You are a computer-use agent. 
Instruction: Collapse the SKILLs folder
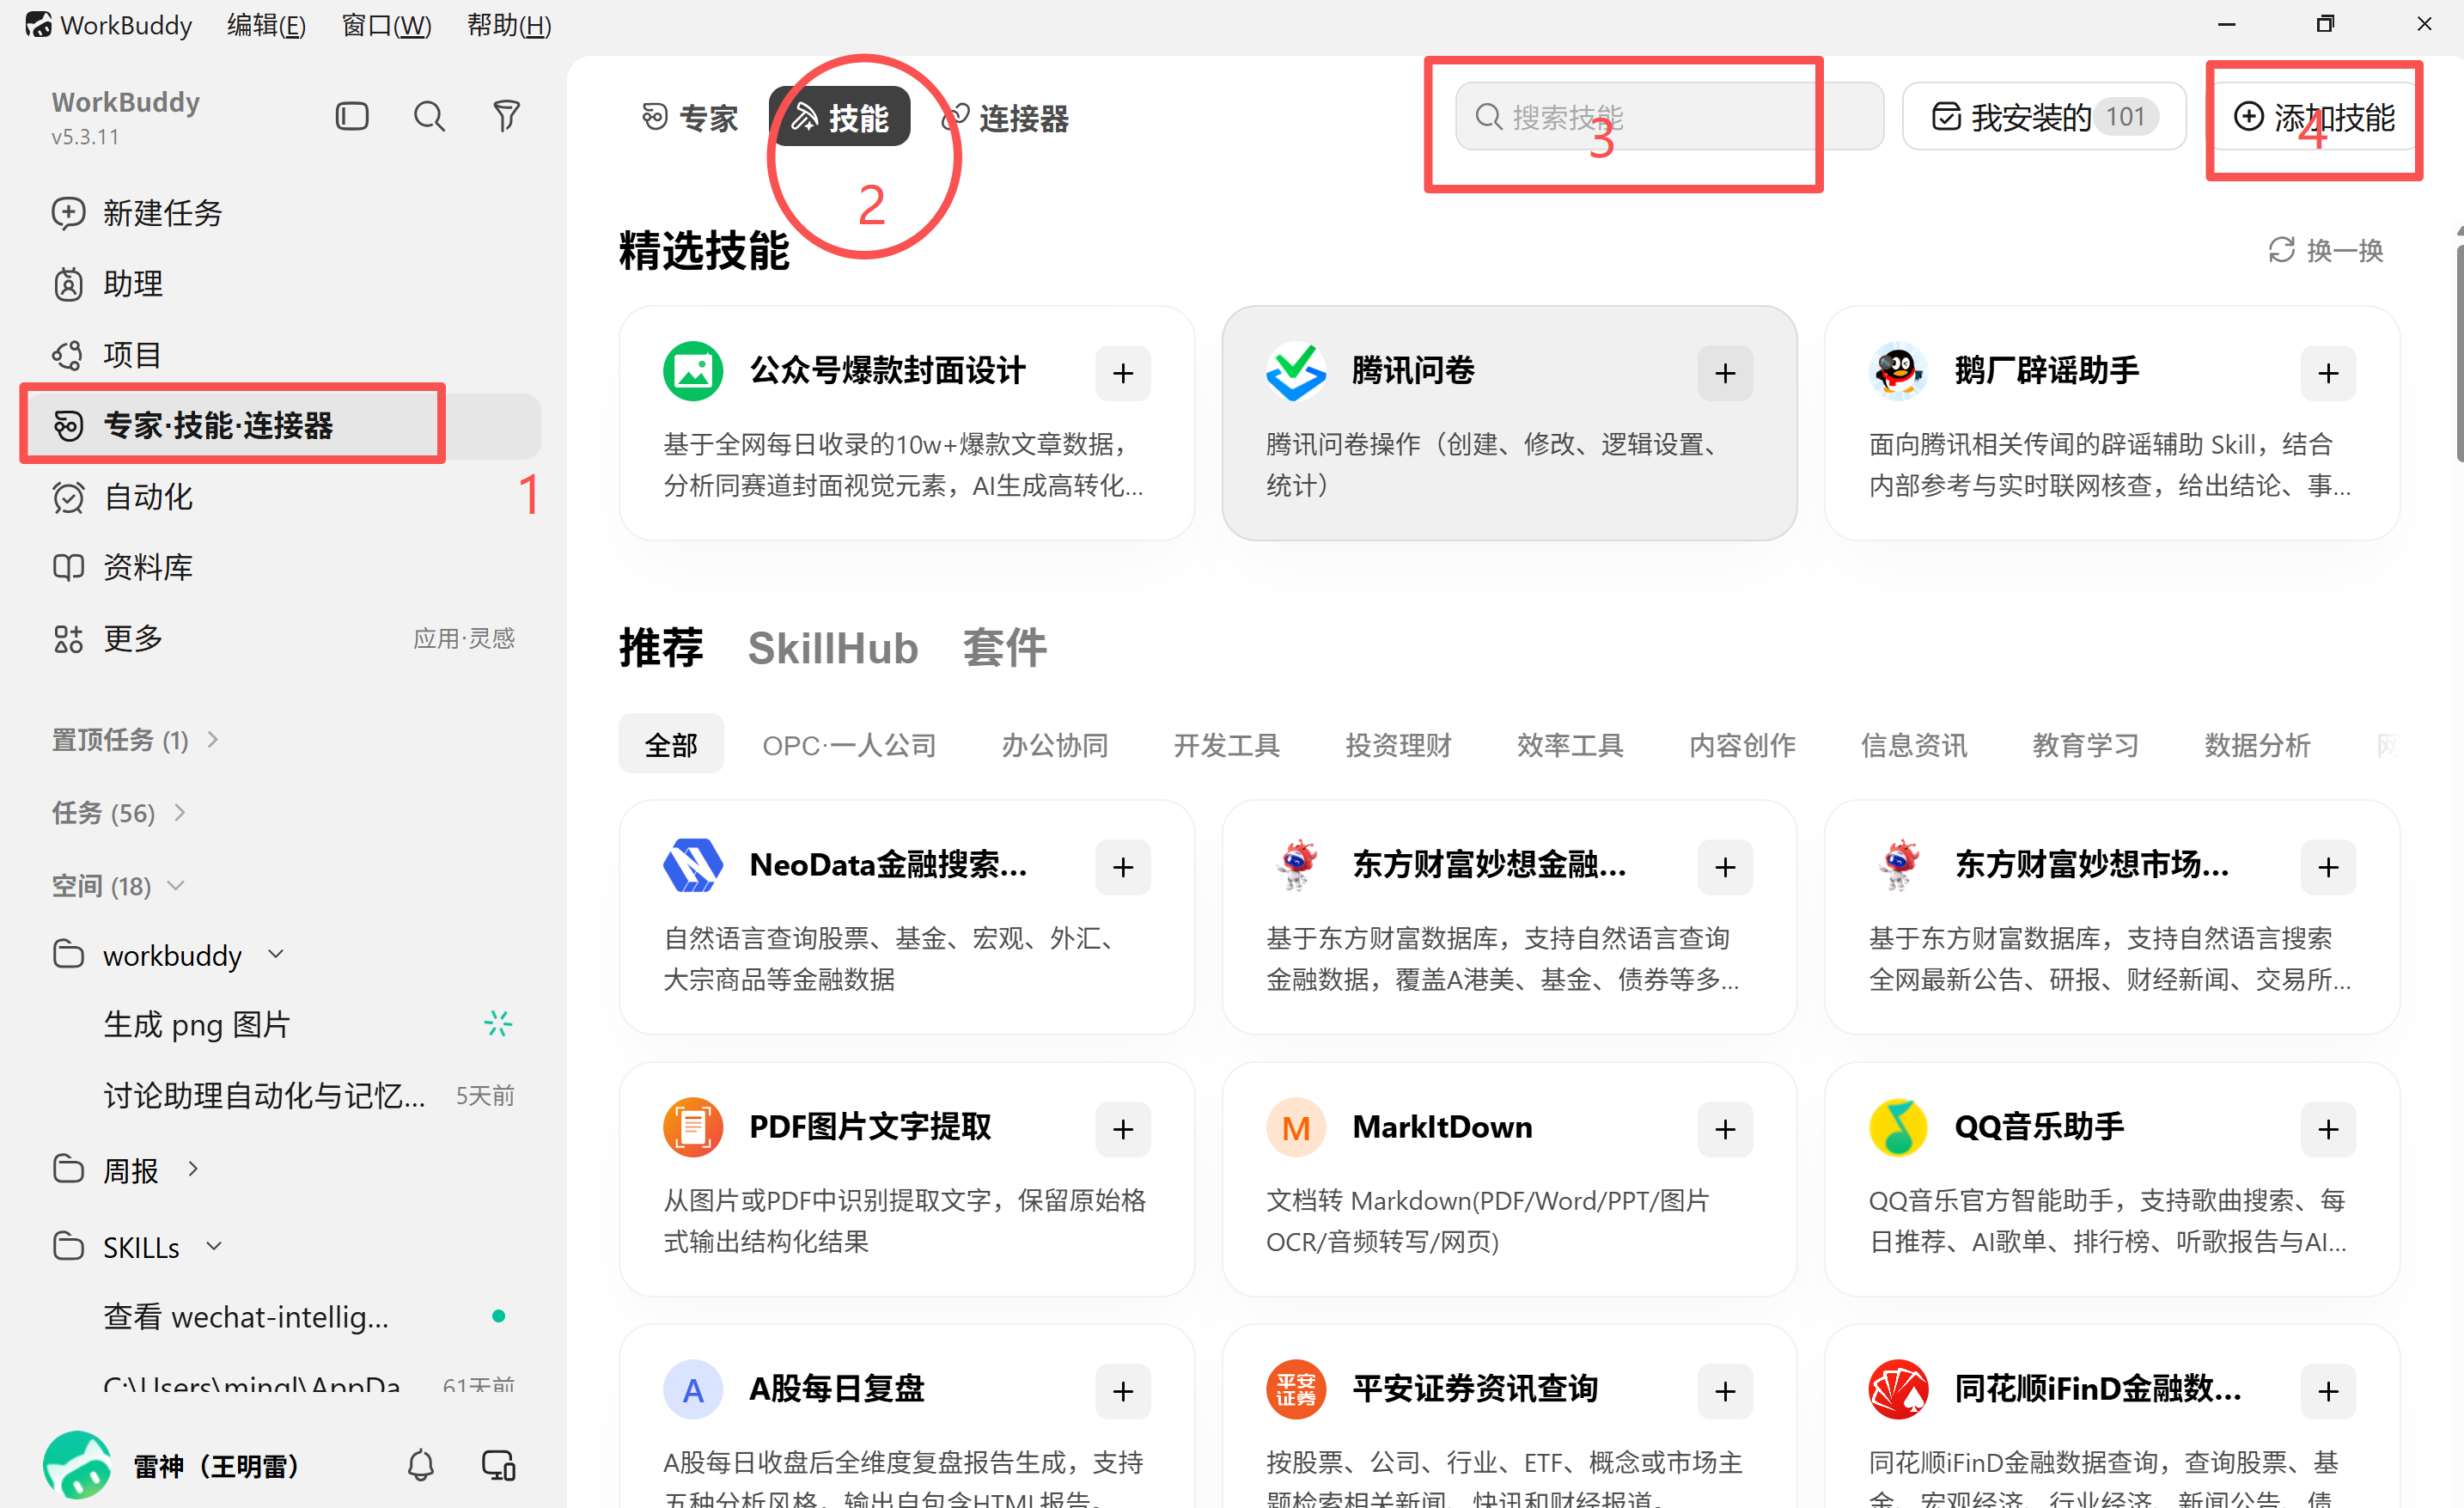point(213,1246)
